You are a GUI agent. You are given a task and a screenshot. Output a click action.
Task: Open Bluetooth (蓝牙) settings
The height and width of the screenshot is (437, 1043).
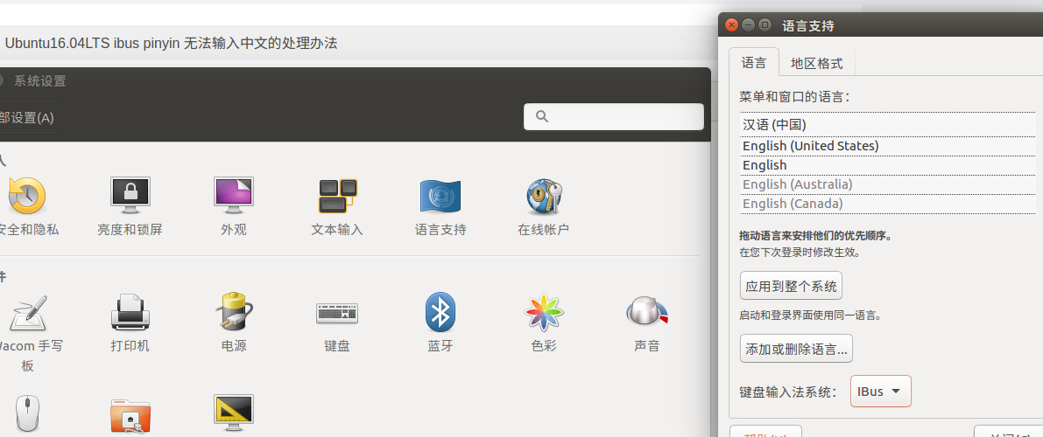[x=440, y=312]
